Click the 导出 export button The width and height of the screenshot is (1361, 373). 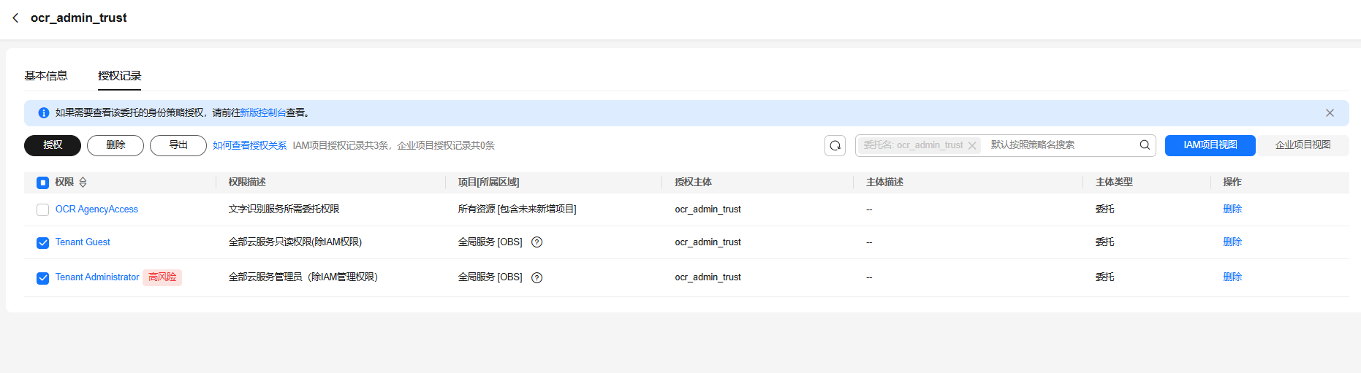(178, 145)
